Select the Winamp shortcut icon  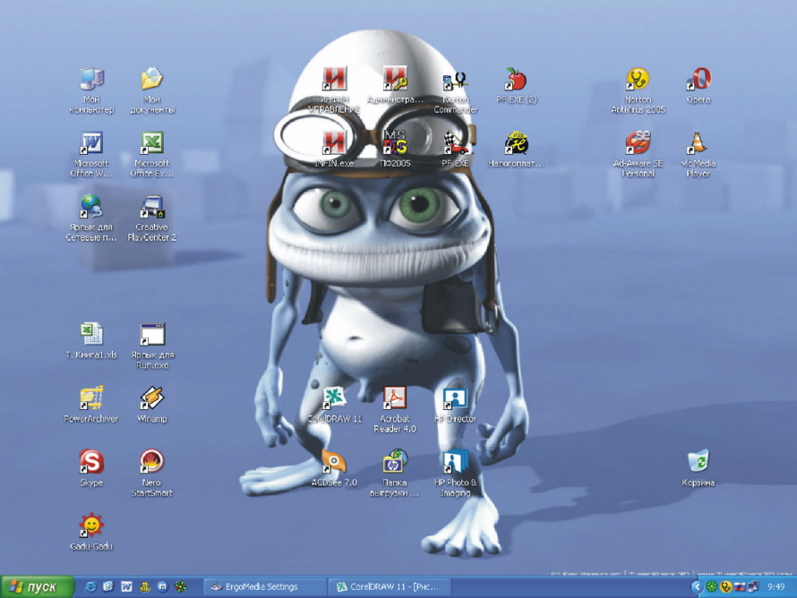click(x=151, y=398)
